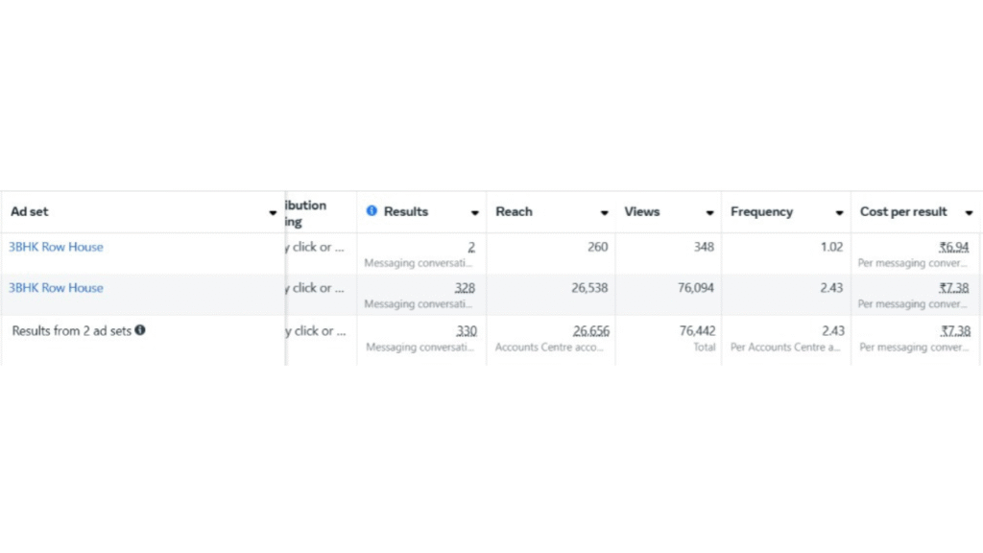The image size is (983, 553).
Task: Click the underlined 330 total results value
Action: click(x=466, y=331)
